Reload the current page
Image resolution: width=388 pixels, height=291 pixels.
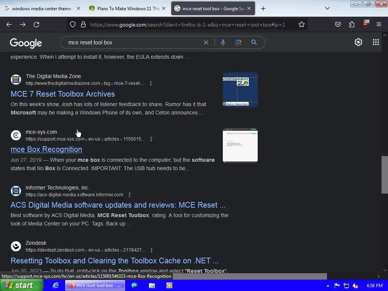click(x=36, y=25)
